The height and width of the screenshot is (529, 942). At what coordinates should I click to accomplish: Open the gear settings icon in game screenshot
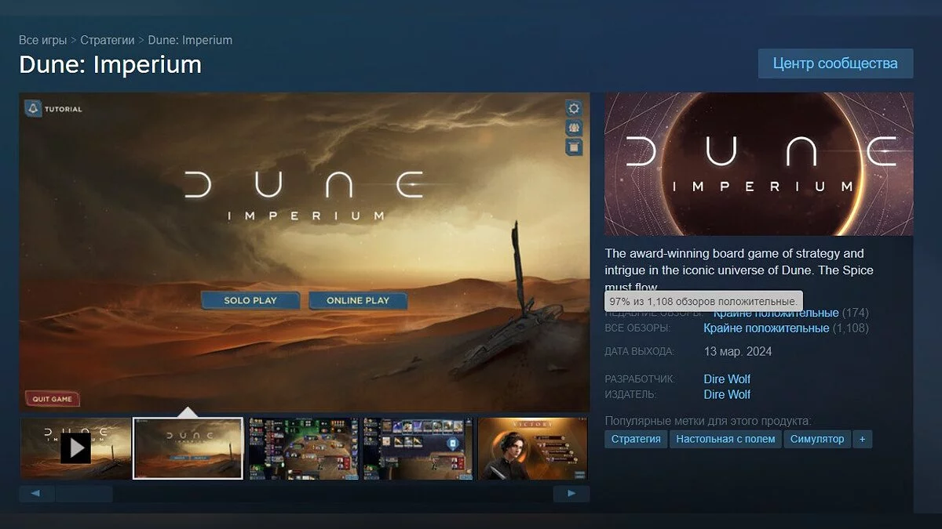(575, 108)
